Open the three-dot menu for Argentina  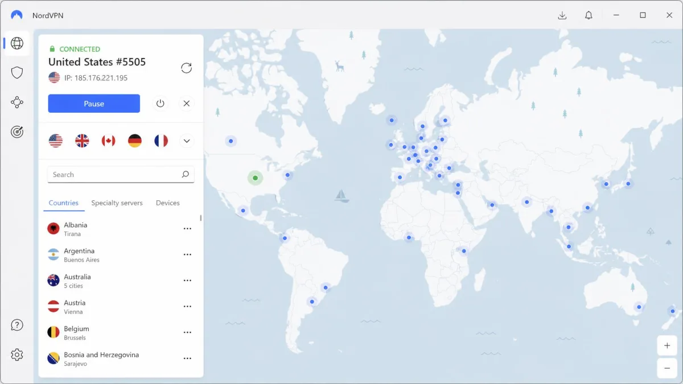click(x=187, y=255)
